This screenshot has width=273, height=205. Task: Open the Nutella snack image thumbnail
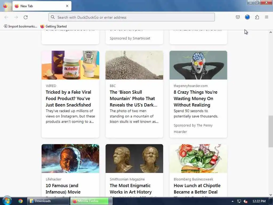click(x=70, y=65)
